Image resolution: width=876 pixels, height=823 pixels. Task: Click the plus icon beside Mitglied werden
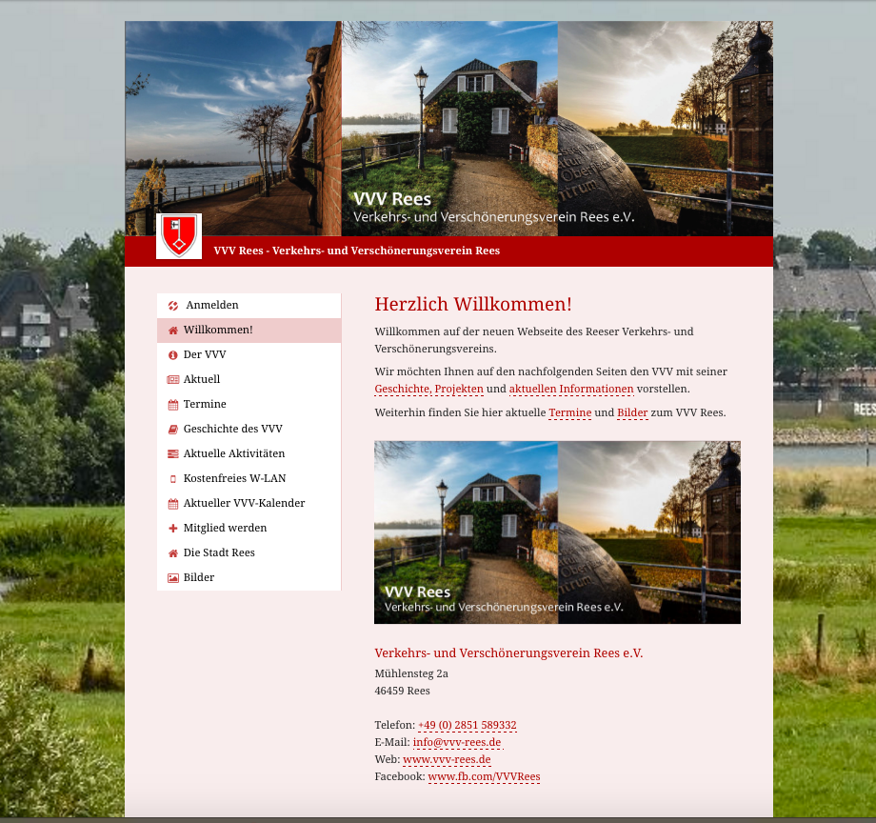click(173, 529)
